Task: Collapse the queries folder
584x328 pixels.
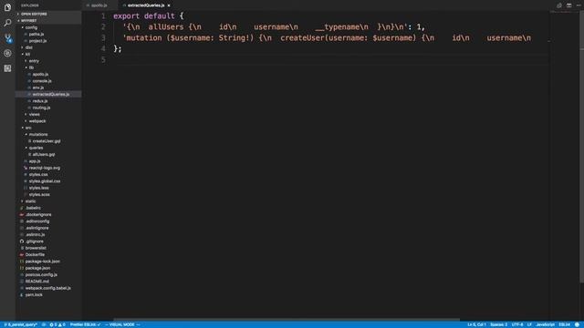Action: pyautogui.click(x=36, y=148)
